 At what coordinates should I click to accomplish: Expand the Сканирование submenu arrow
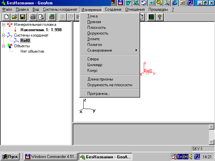pos(136,50)
